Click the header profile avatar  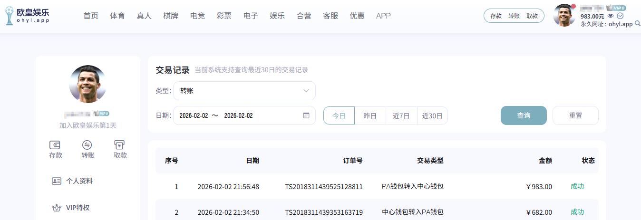(x=564, y=16)
